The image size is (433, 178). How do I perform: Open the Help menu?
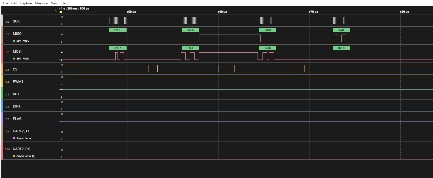[65, 3]
